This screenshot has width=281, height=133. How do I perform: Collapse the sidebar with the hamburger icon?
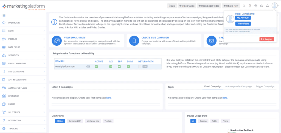pos(4,16)
